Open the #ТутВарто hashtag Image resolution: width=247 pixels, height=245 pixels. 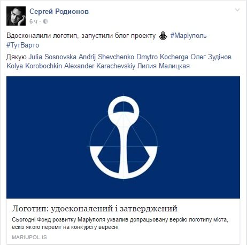click(22, 45)
